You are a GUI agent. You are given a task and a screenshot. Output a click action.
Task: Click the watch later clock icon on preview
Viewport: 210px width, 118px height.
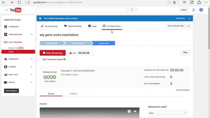[129, 111]
